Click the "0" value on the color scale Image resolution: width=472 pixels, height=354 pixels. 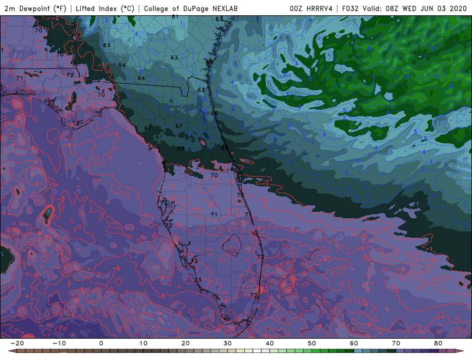pyautogui.click(x=101, y=343)
